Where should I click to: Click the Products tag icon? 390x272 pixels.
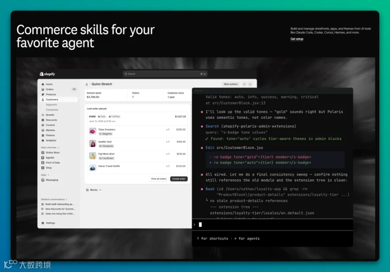point(43,94)
